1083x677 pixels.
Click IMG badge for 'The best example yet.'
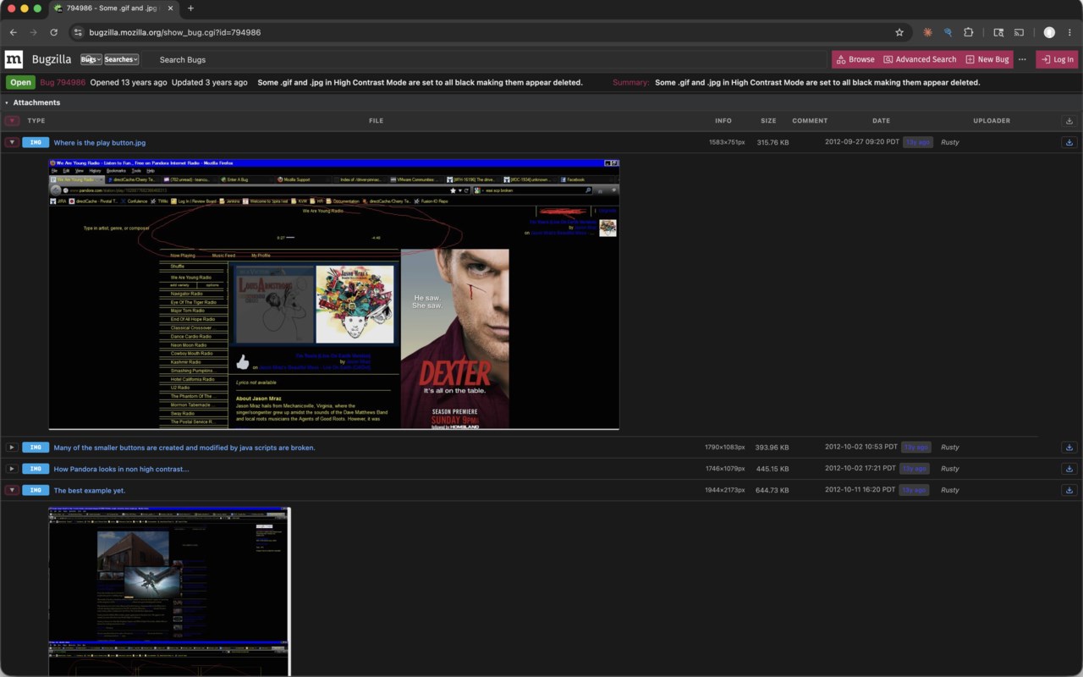click(x=36, y=490)
